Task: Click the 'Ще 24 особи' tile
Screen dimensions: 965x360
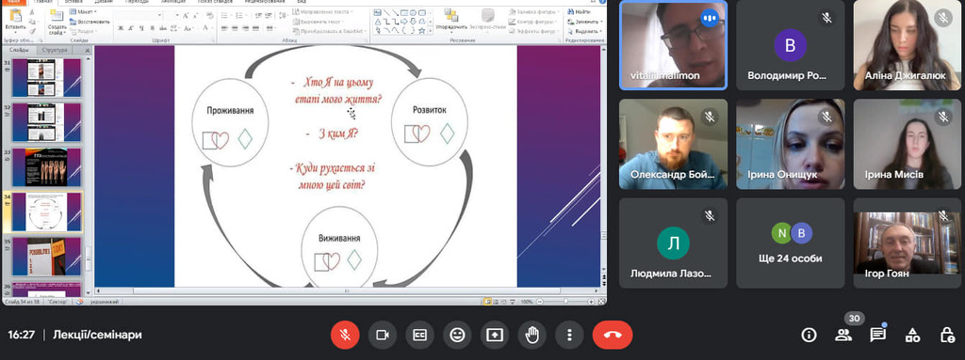Action: 791,243
